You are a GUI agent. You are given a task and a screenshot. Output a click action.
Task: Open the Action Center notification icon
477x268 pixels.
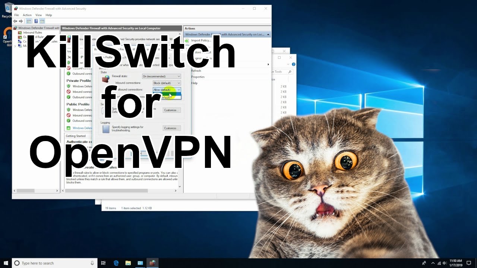(x=469, y=263)
